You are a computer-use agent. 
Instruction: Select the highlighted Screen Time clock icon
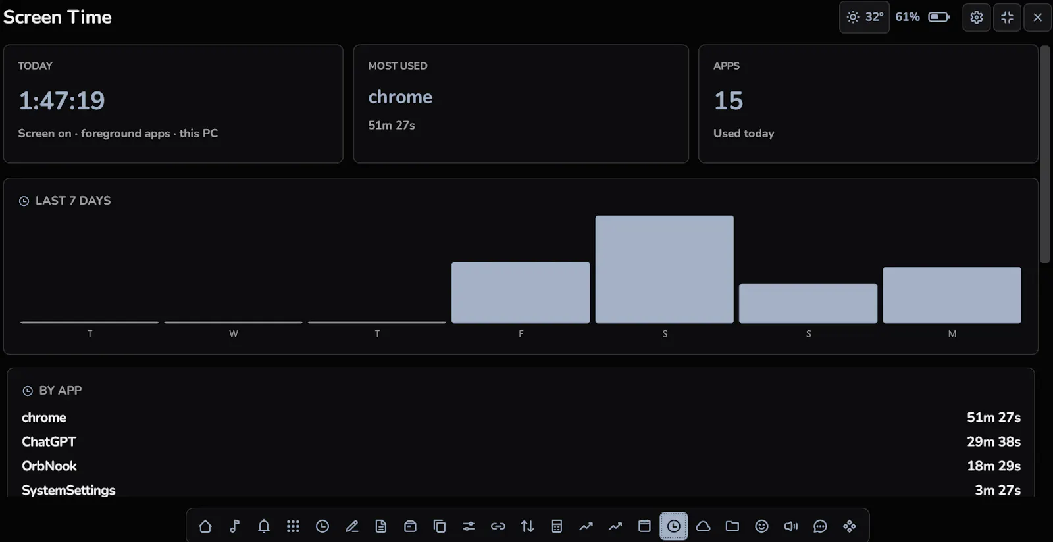coord(674,526)
